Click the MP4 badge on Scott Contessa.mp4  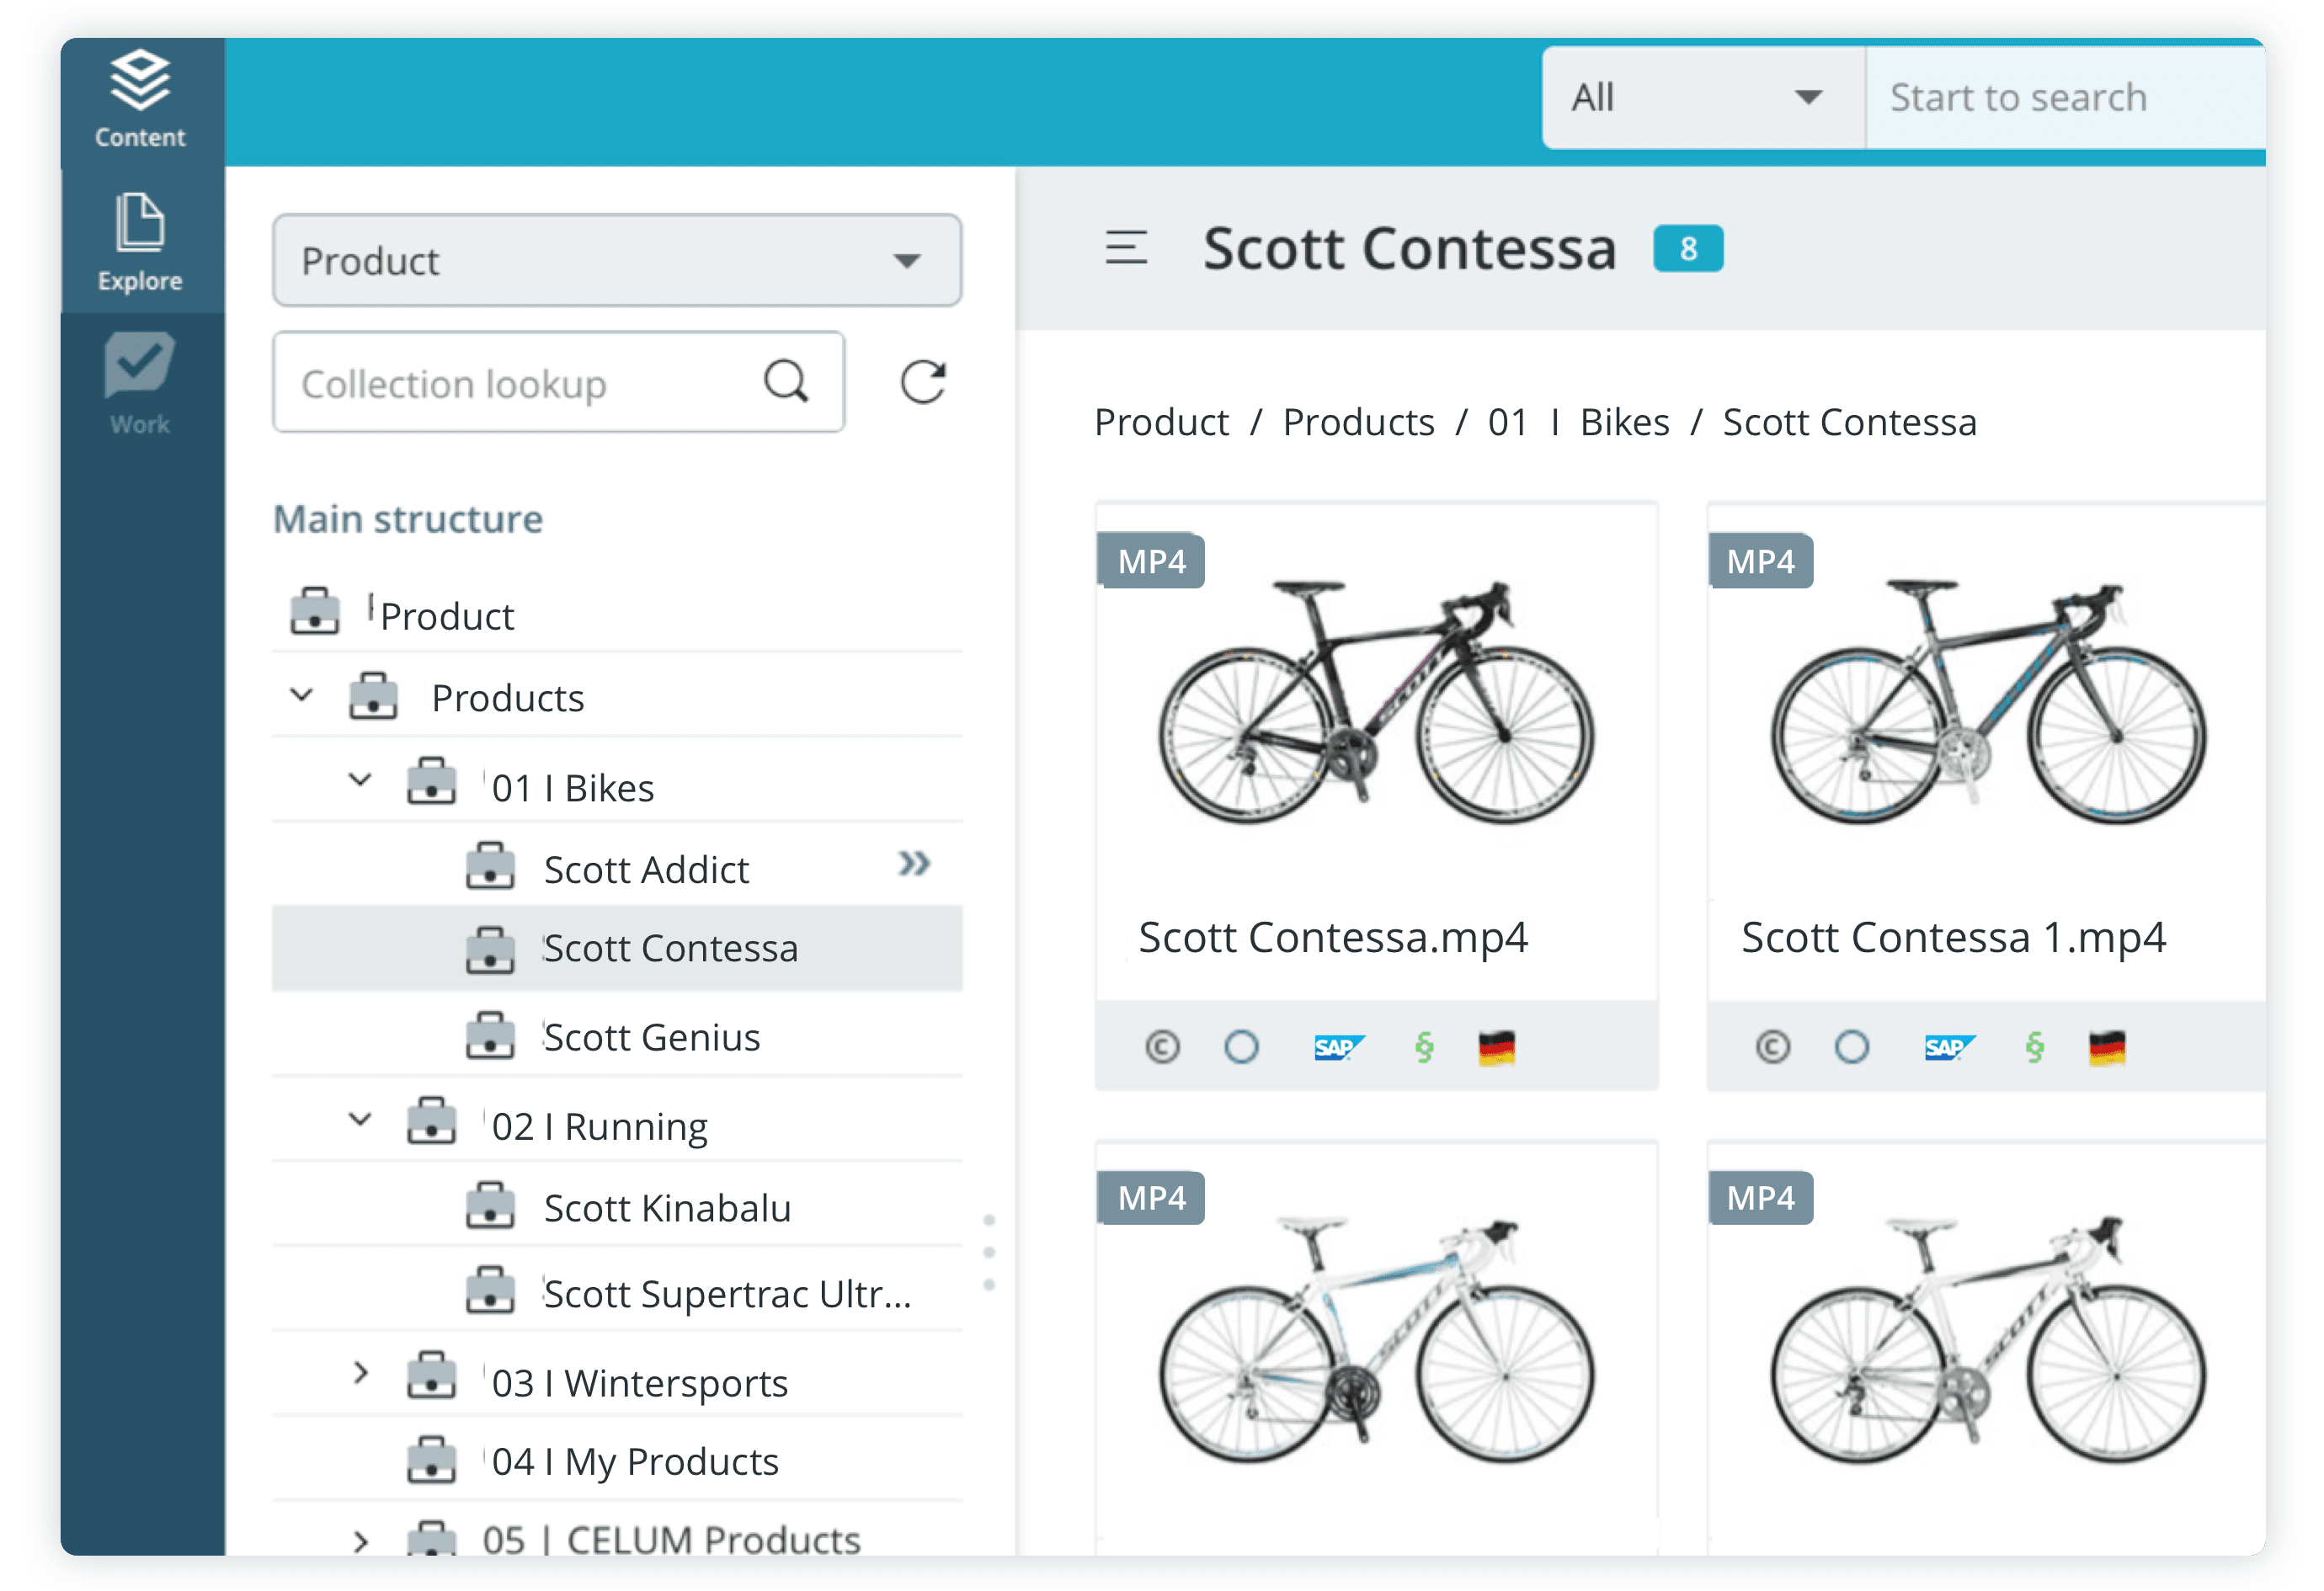pos(1151,561)
